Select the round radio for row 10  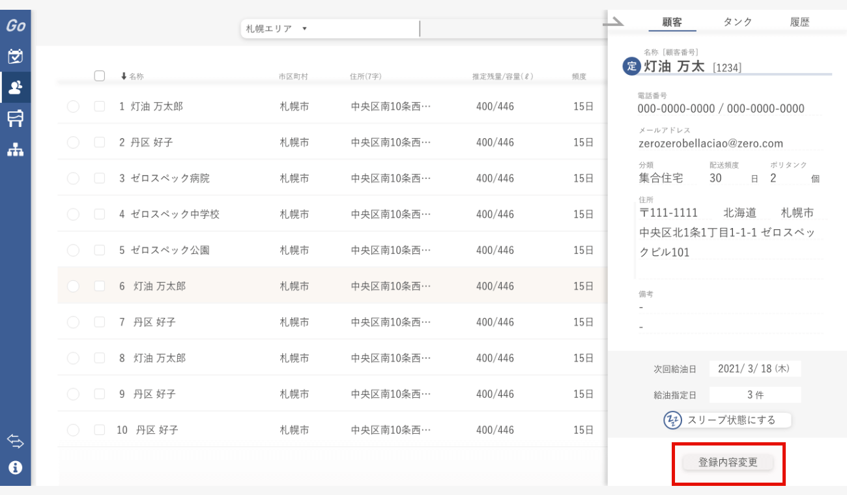(73, 430)
